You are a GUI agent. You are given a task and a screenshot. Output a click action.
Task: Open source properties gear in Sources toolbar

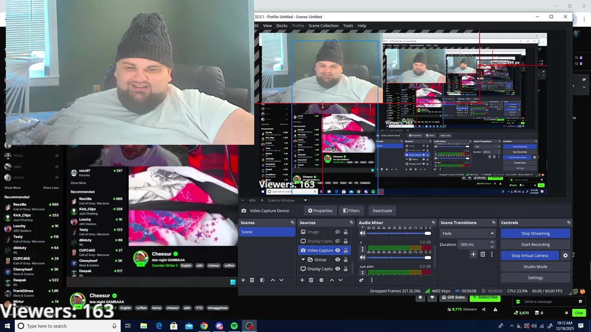(321, 280)
